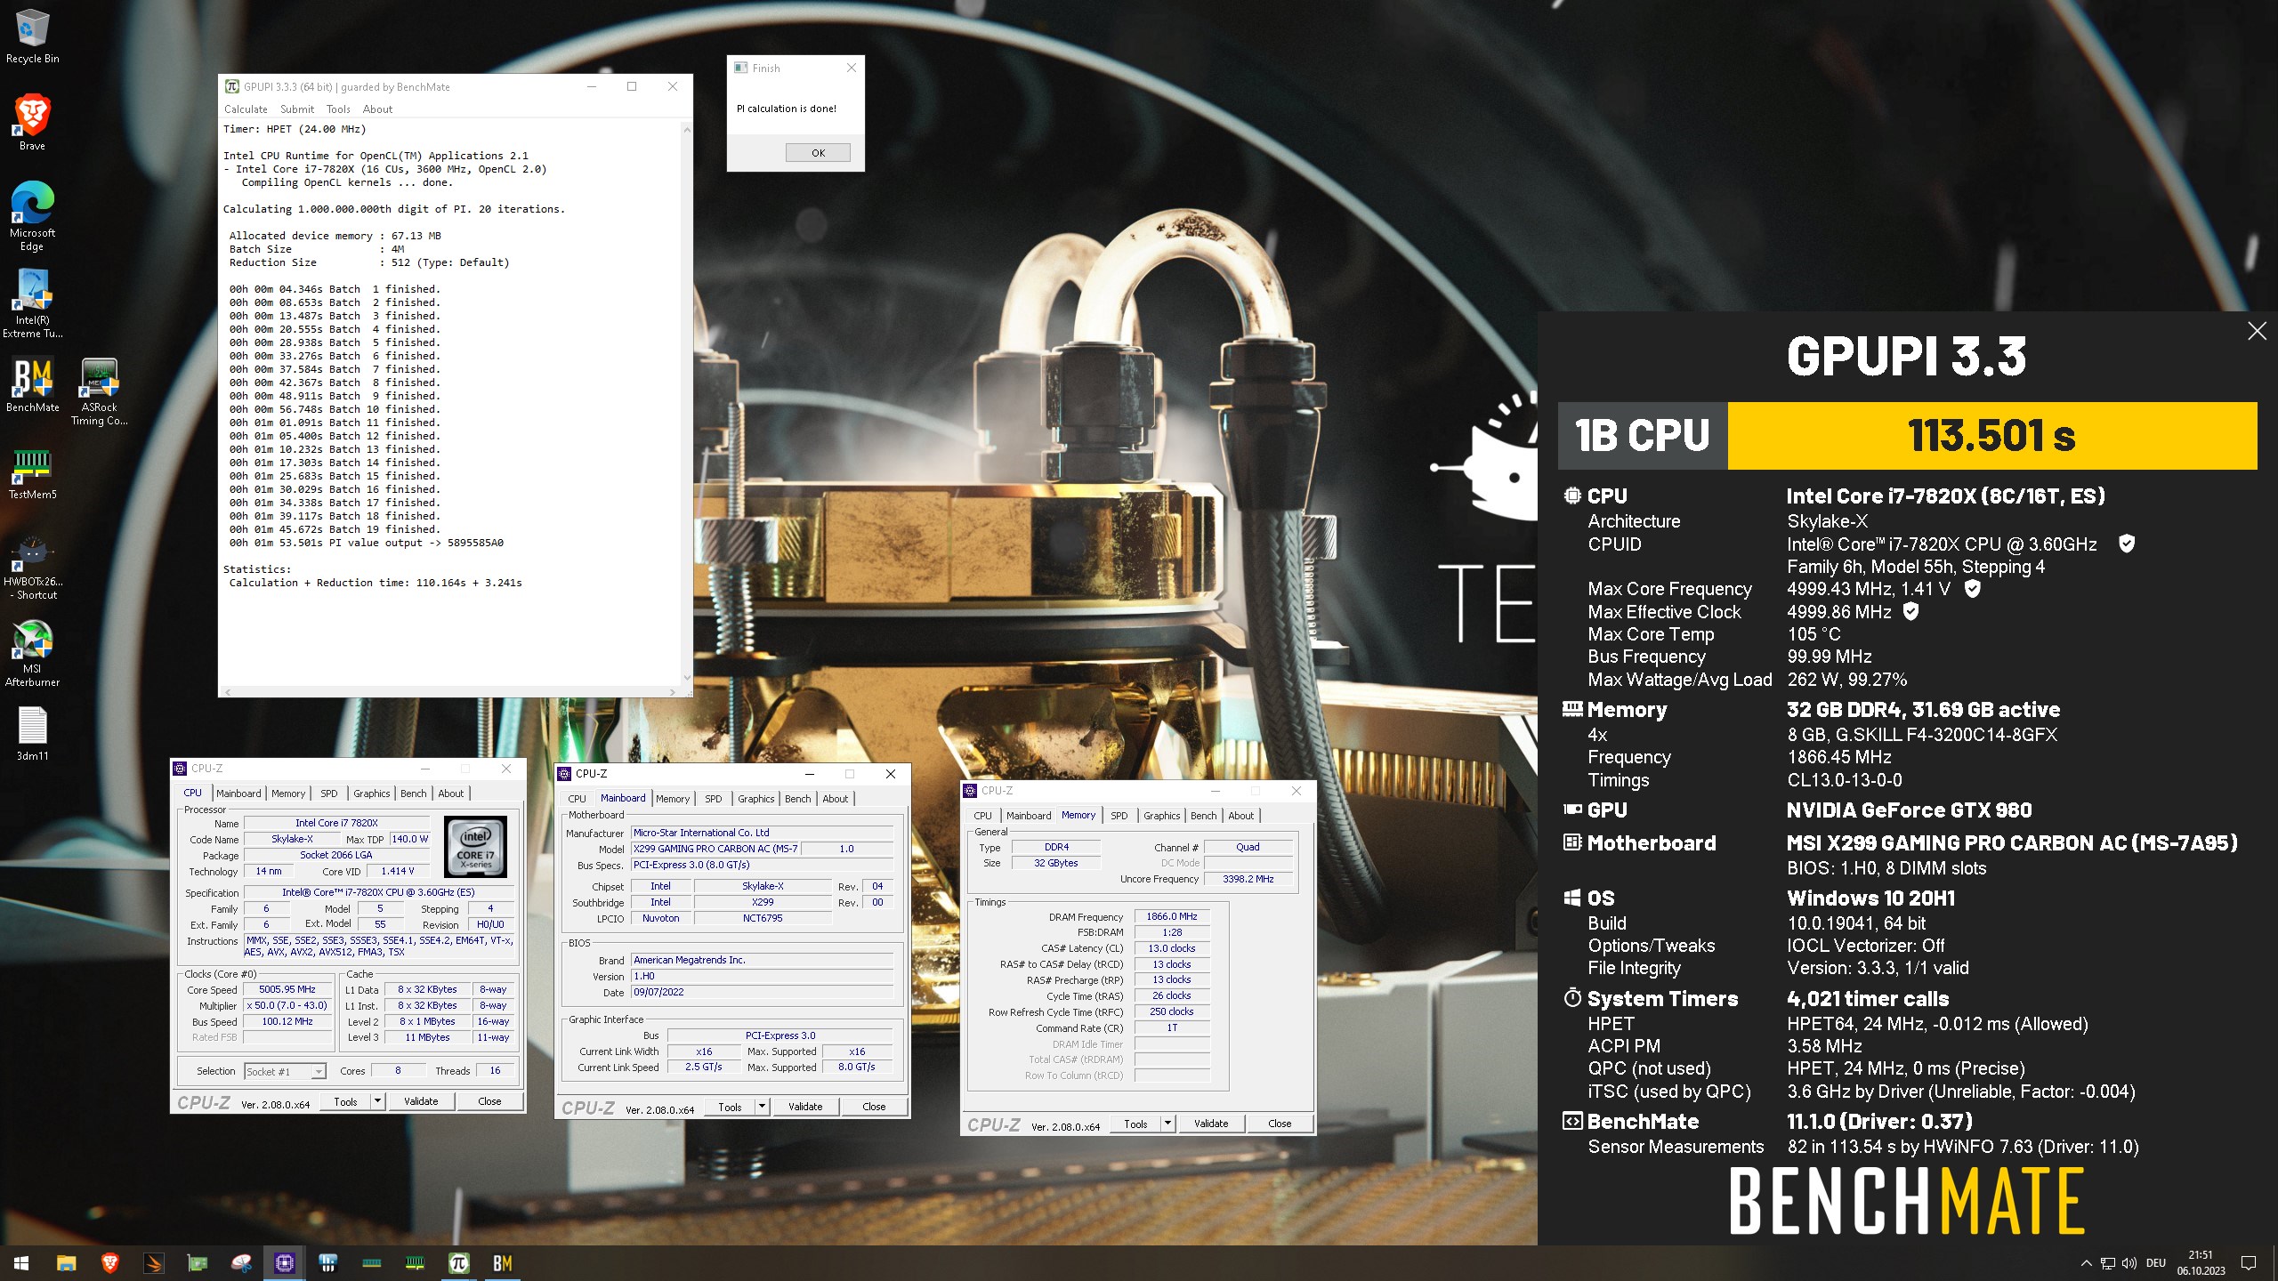Activate the purple CPU-Z taskbar icon

(x=285, y=1262)
